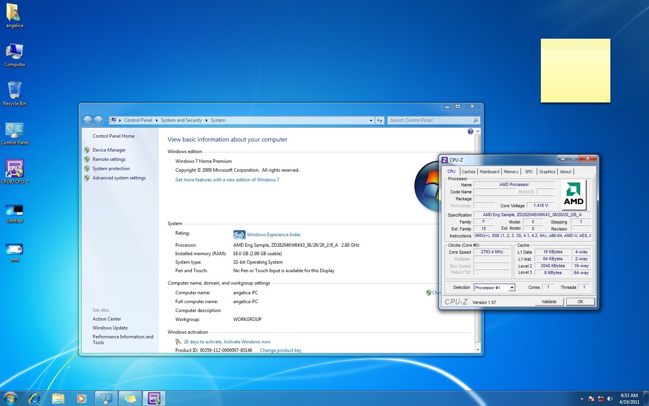
Task: Open the Control Panel desktop icon
Action: click(15, 131)
